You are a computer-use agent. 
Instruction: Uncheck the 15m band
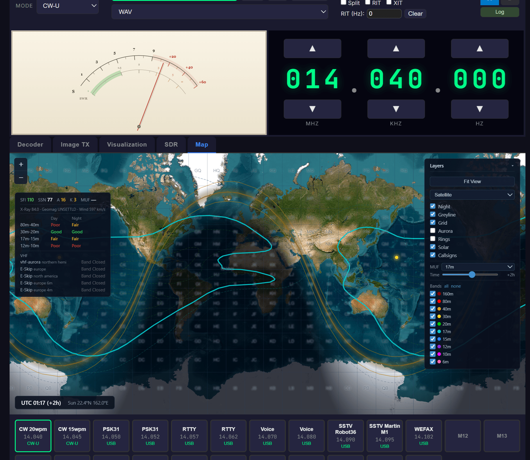tap(433, 339)
